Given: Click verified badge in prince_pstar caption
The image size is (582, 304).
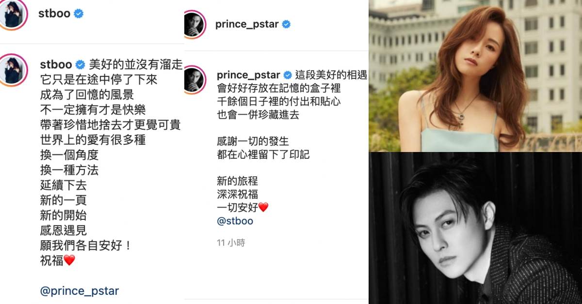Looking at the screenshot, I should (287, 75).
